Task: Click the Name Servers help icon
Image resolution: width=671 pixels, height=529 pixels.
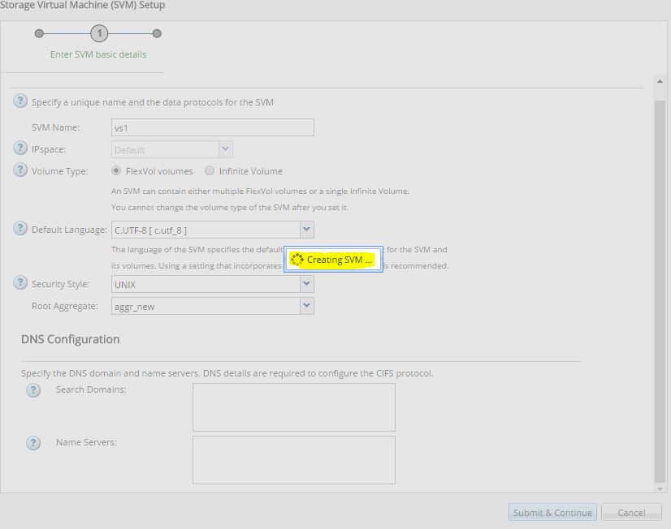Action: pyautogui.click(x=33, y=443)
